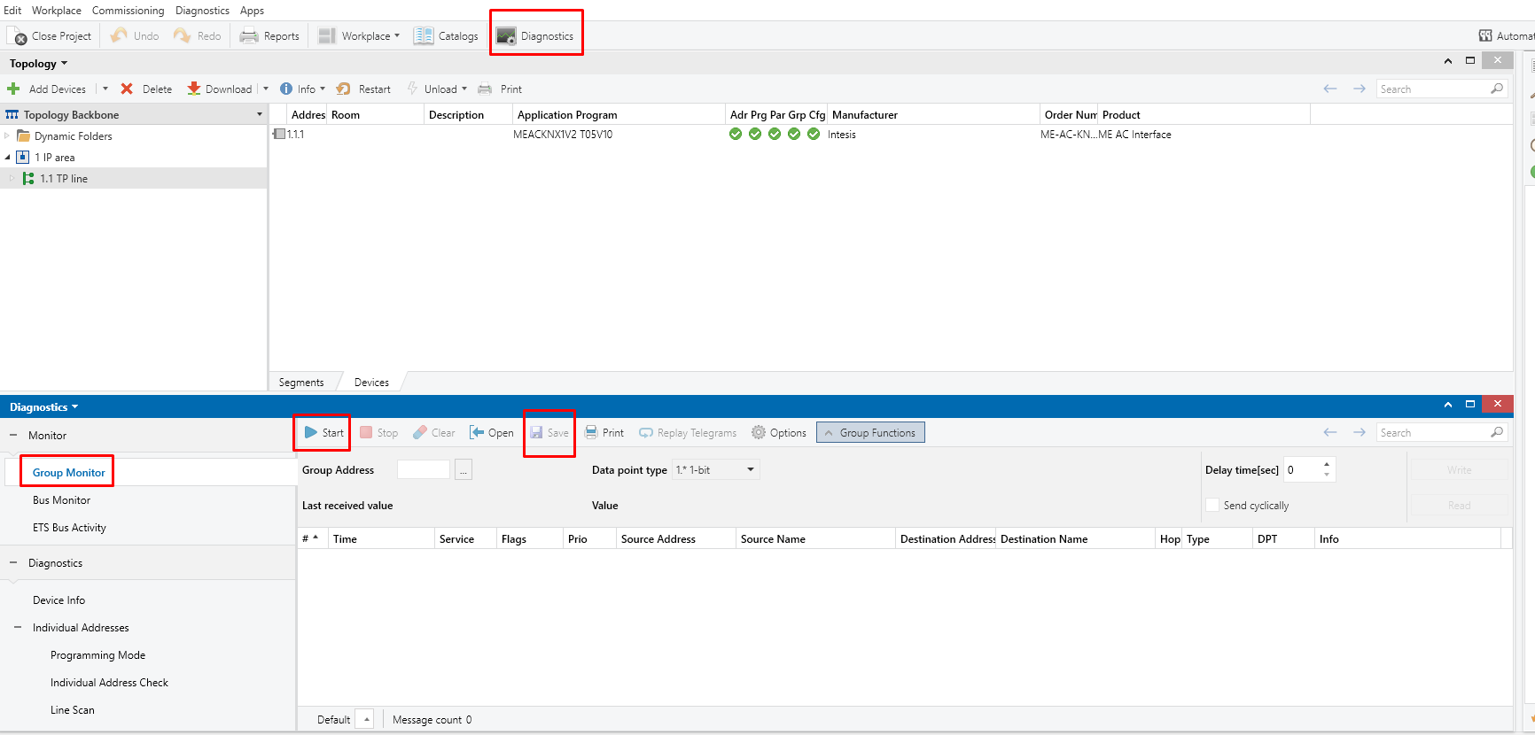This screenshot has width=1535, height=735.
Task: Open the Add Devices dropdown arrow
Action: coord(105,89)
